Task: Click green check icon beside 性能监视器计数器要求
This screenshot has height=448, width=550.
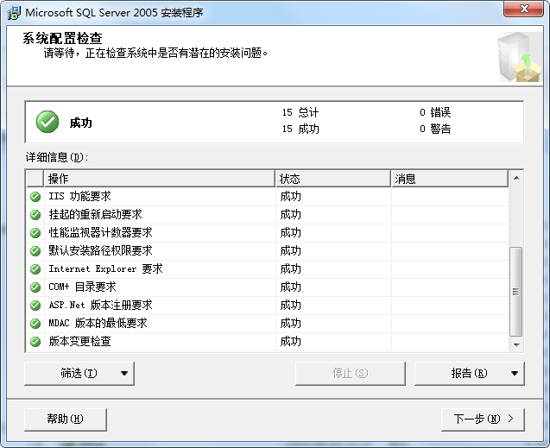Action: coord(35,233)
